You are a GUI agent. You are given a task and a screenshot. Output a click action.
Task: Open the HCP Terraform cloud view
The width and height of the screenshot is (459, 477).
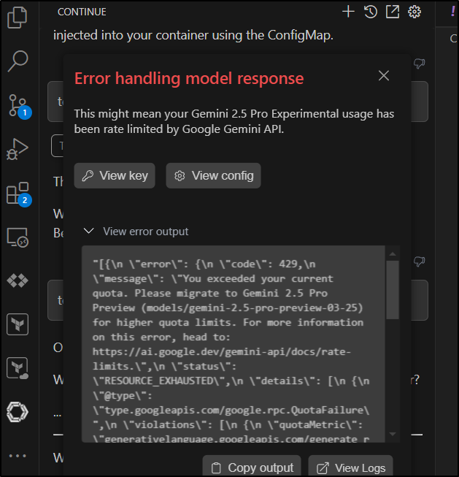coord(18,368)
